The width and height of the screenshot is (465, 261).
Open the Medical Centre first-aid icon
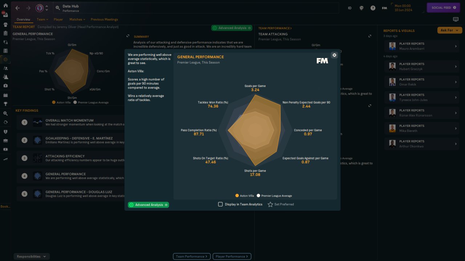pyautogui.click(x=5, y=86)
